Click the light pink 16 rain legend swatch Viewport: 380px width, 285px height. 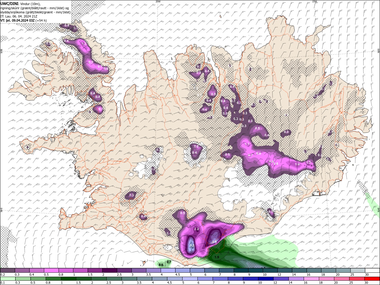312,278
